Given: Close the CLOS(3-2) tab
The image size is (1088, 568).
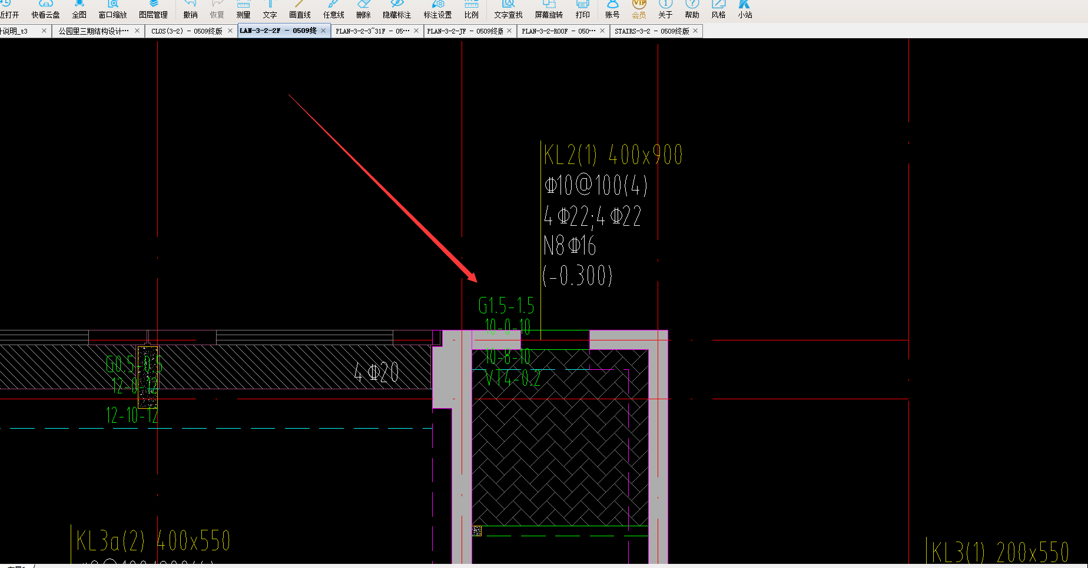Looking at the screenshot, I should [x=230, y=31].
